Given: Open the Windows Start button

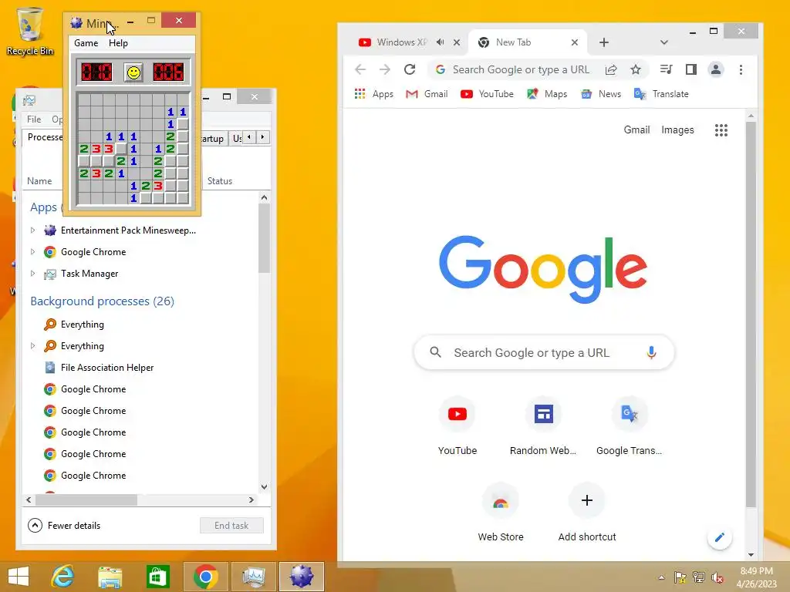Looking at the screenshot, I should pos(19,577).
